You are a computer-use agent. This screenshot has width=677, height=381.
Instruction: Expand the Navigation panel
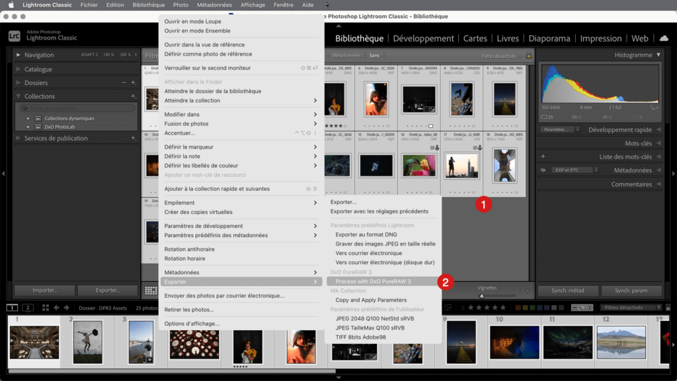pos(18,55)
